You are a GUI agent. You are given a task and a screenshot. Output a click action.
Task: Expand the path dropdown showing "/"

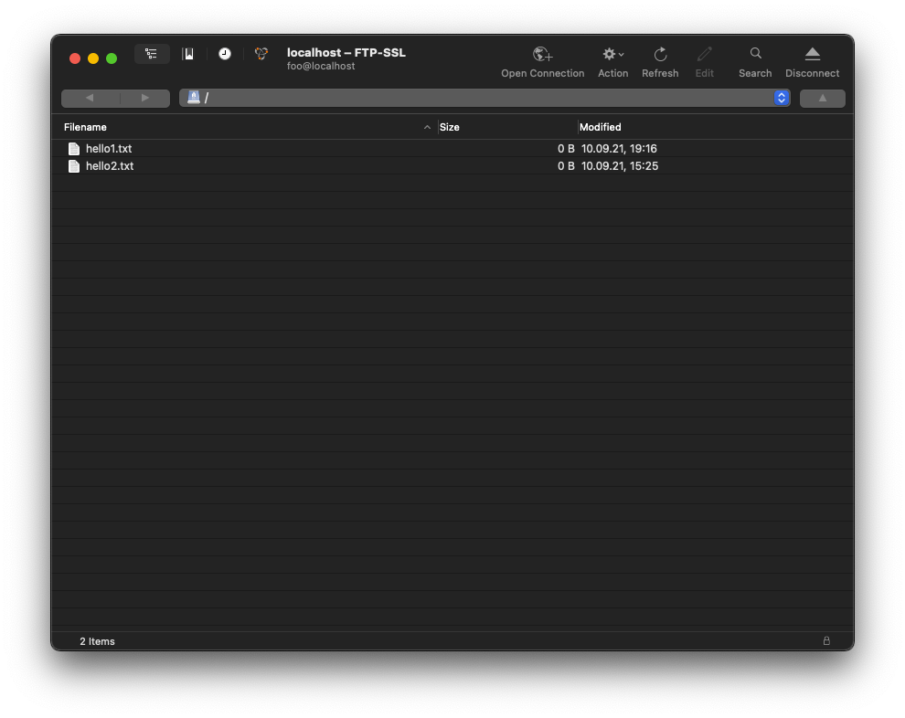(x=782, y=98)
